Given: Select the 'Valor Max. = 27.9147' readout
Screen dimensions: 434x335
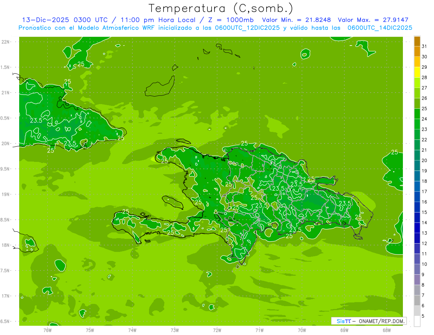Looking at the screenshot, I should click(373, 20).
